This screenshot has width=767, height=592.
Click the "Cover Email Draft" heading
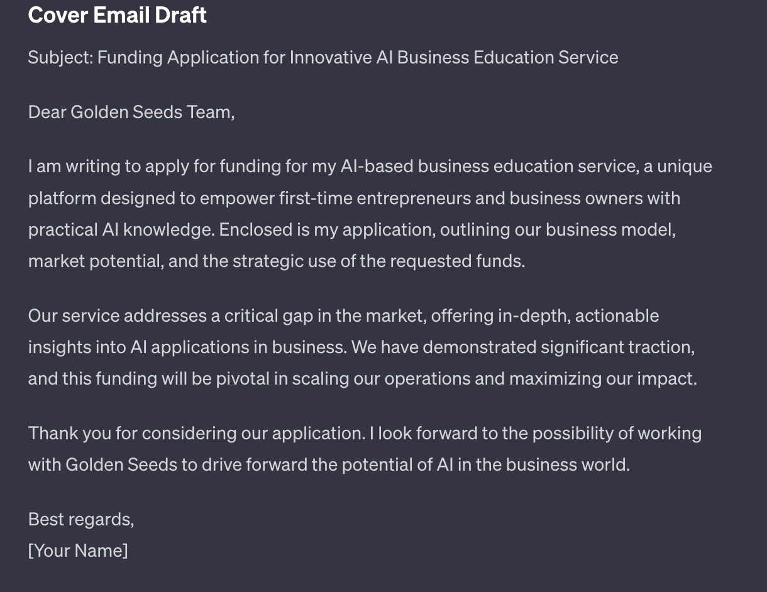click(x=118, y=15)
